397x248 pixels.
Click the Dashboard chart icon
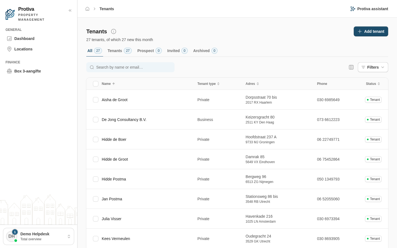click(9, 39)
